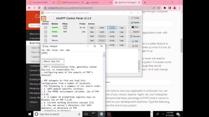209x117 pixels.
Task: Launch Shell from XAMPP panel
Action: 135,27
